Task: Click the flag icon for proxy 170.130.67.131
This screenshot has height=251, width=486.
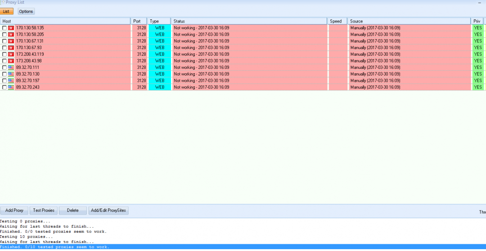Action: pos(11,41)
